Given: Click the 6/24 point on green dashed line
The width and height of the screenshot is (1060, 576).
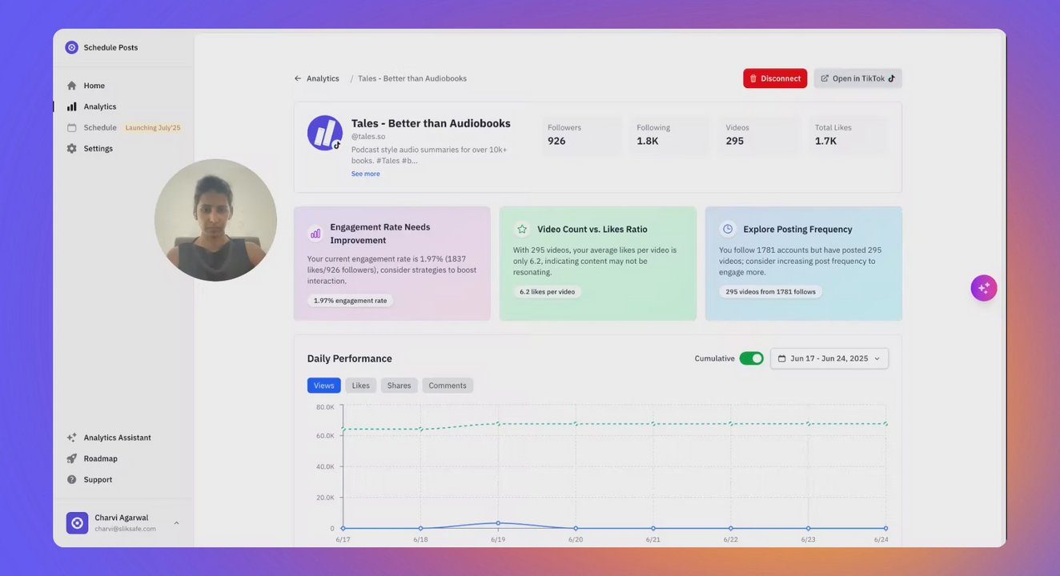Looking at the screenshot, I should [x=885, y=424].
